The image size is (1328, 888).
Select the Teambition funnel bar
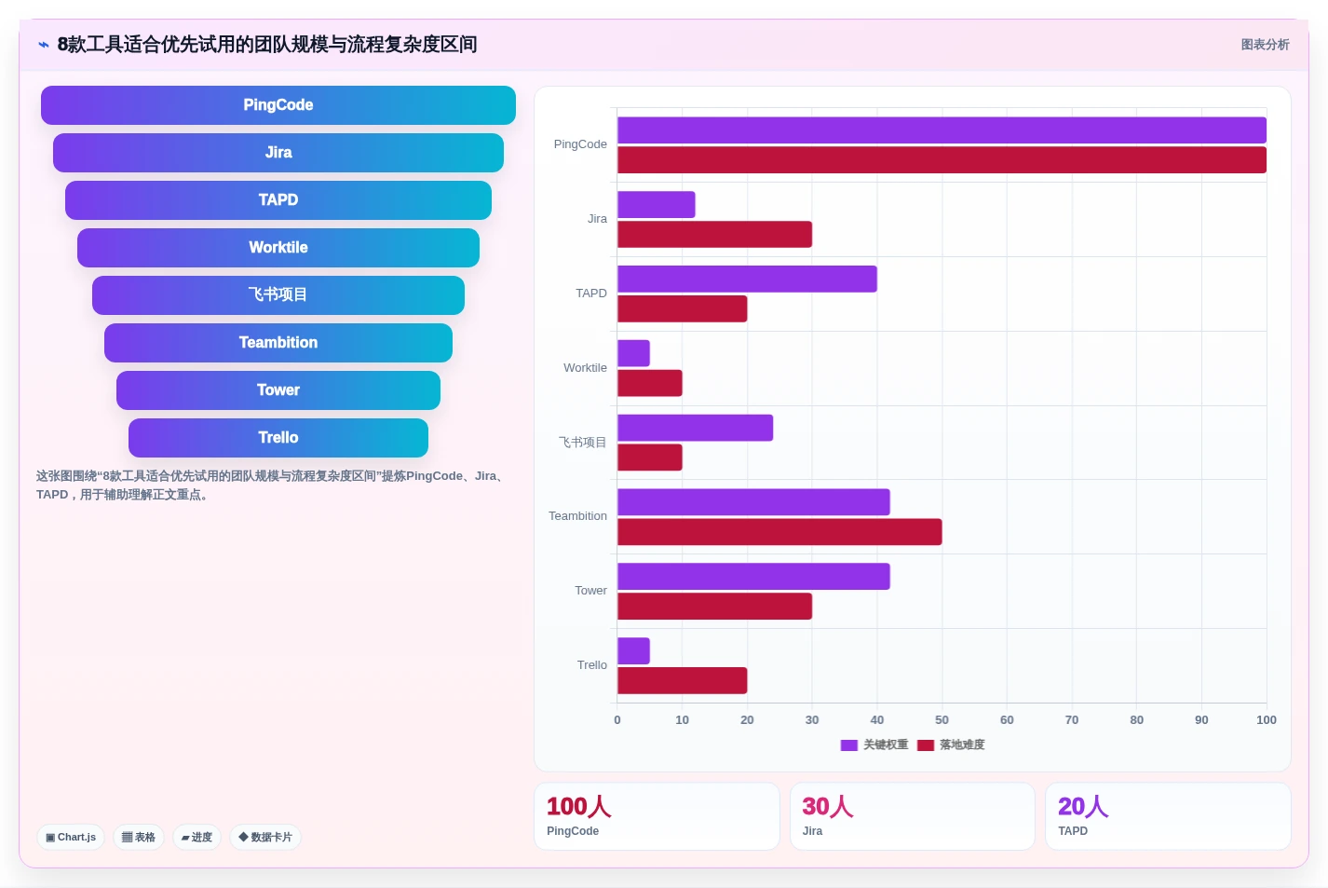(x=278, y=343)
